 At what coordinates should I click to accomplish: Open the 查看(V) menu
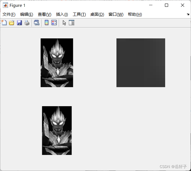coord(44,14)
